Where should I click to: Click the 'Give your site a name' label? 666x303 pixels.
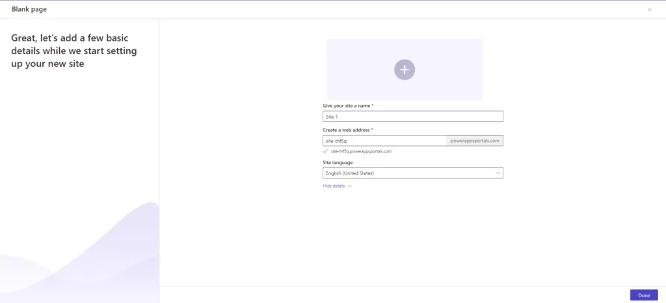pyautogui.click(x=347, y=106)
